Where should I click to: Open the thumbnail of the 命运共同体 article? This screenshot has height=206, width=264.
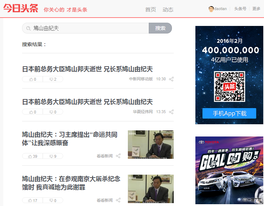point(151,144)
